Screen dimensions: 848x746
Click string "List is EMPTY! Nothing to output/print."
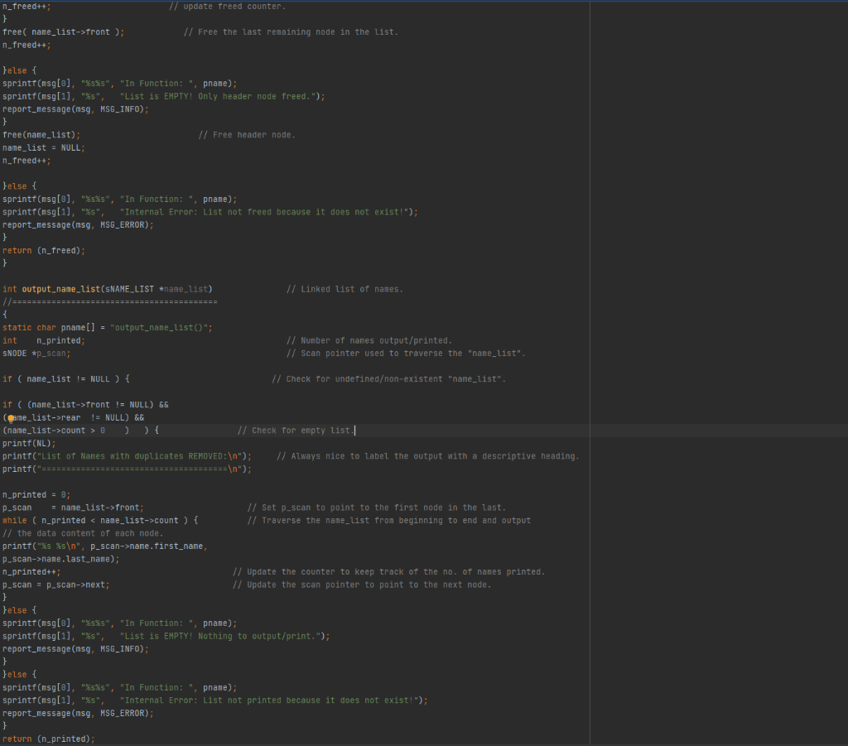click(x=222, y=636)
